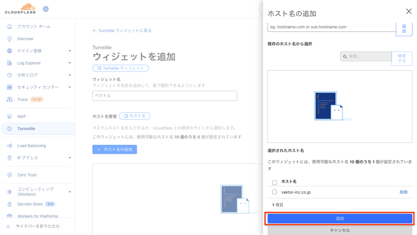417x235 pixels.
Task: Click サイドバーを折りたたむ
Action: [x=38, y=226]
